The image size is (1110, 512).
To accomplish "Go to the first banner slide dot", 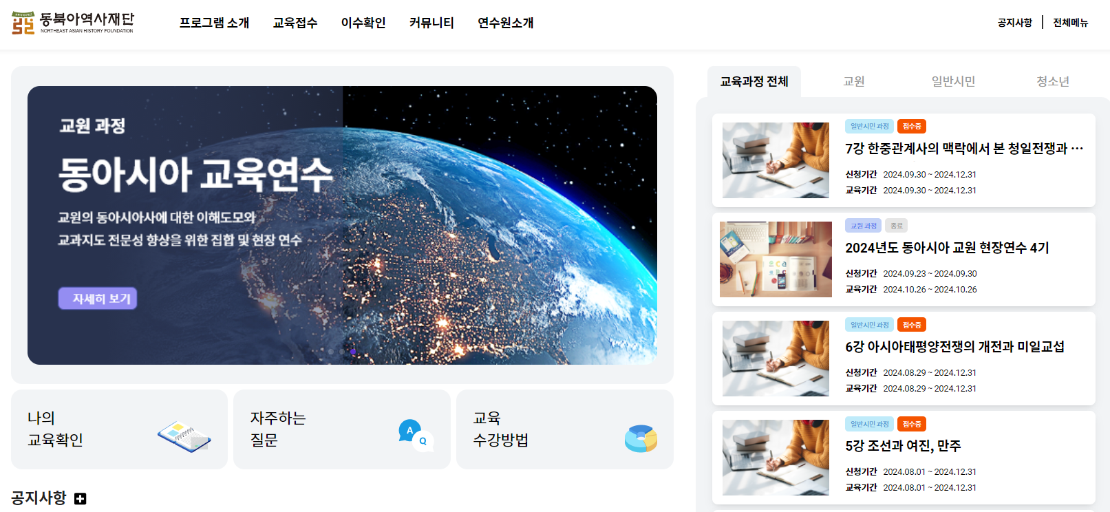I will (331, 352).
